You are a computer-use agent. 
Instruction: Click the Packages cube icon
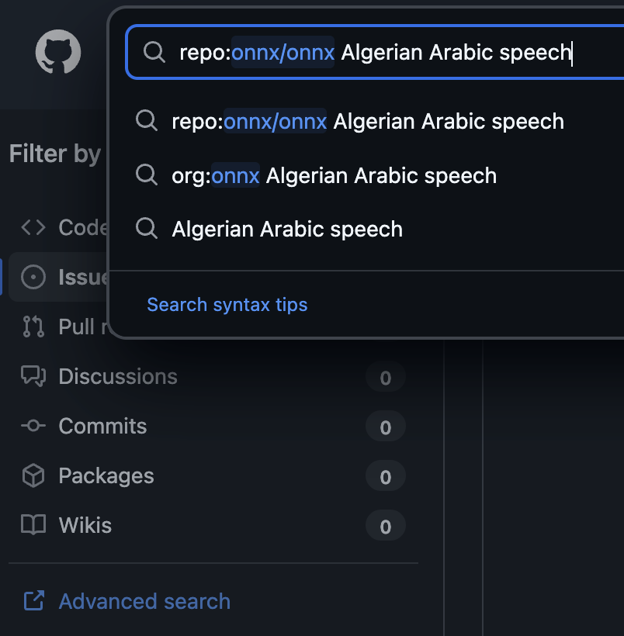(x=33, y=475)
